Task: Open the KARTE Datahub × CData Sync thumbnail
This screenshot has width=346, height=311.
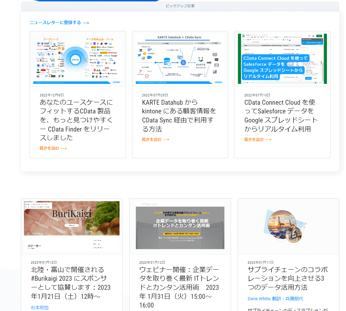Action: point(180,59)
